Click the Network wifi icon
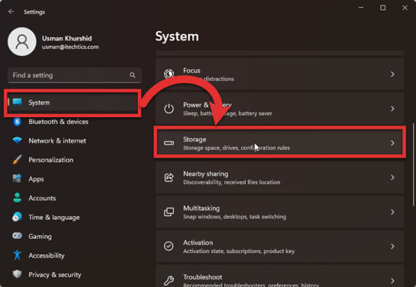 [17, 140]
